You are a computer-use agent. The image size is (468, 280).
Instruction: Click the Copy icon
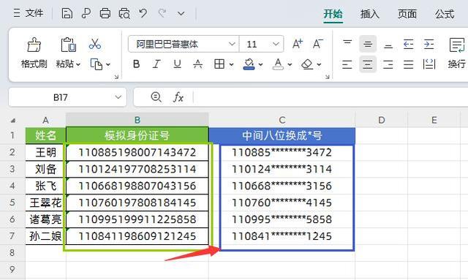96,64
